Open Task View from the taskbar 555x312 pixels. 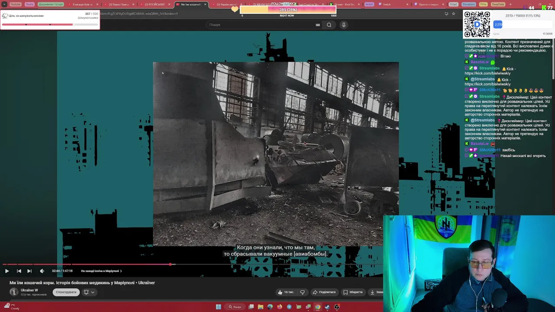pos(251,307)
